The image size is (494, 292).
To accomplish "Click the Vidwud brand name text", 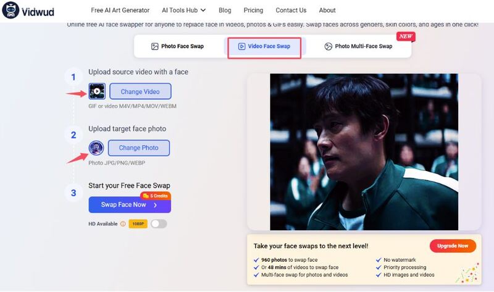I will (38, 12).
